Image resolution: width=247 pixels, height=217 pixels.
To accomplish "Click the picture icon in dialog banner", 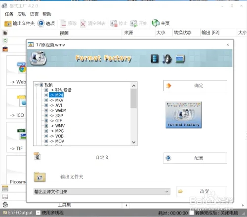I will (x=180, y=59).
